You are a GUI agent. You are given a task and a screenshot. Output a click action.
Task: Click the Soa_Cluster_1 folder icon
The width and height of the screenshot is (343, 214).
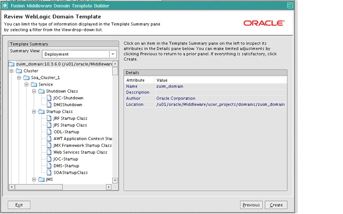coord(26,78)
